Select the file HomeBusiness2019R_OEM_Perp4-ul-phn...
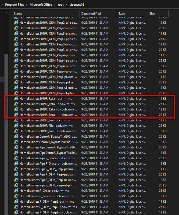 pyautogui.click(x=48, y=71)
